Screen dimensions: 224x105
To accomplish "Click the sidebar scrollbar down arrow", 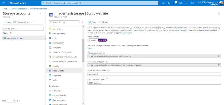I will point(83,104).
